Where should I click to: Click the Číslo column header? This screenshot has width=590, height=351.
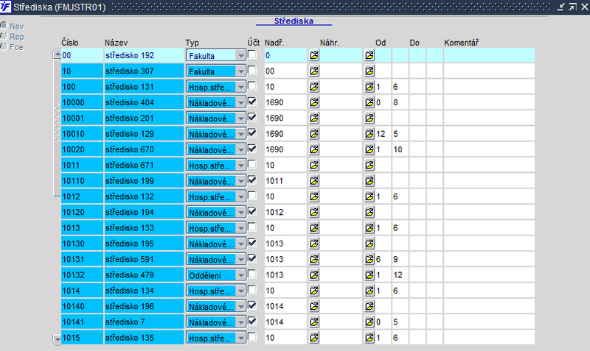(x=70, y=43)
